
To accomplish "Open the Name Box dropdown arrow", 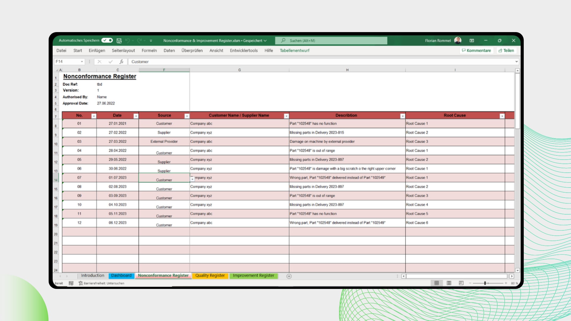I will [x=82, y=62].
